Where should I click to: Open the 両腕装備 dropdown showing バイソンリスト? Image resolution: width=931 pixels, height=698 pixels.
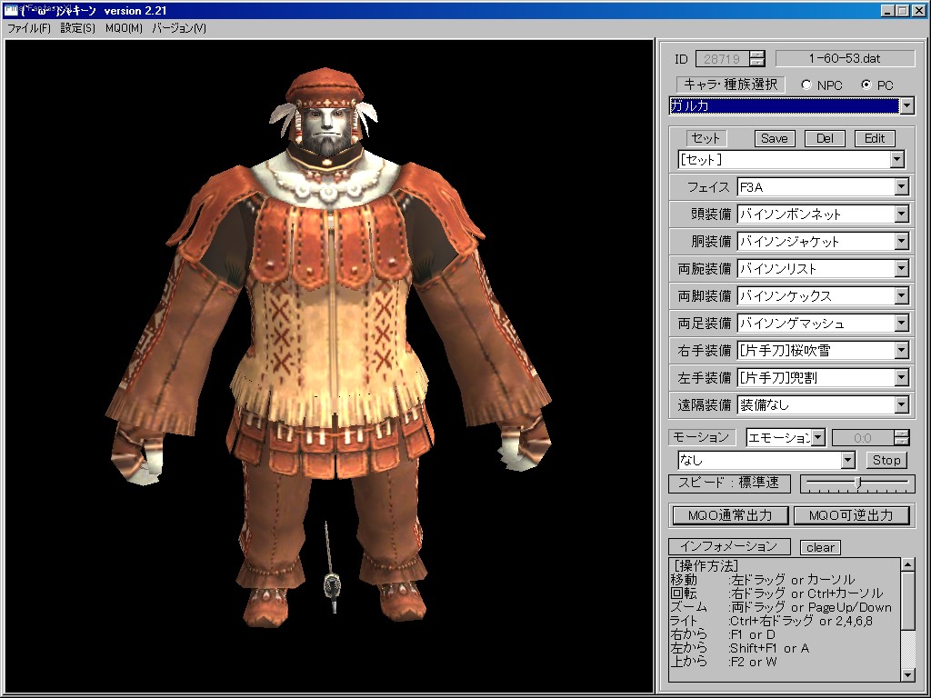901,268
